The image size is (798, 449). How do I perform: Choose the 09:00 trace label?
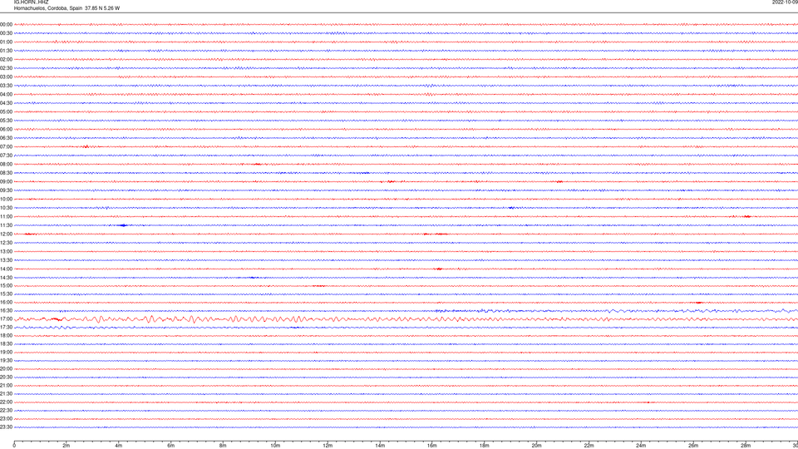point(6,182)
